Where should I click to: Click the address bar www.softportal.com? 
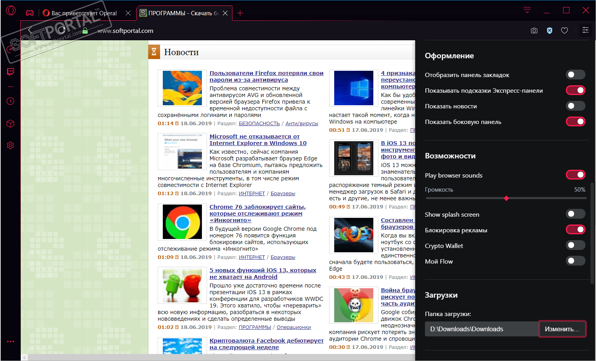coord(125,31)
